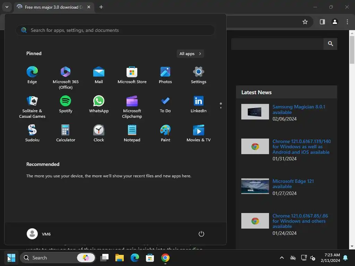The width and height of the screenshot is (355, 266).
Task: Launch Notepad
Action: coord(132,133)
